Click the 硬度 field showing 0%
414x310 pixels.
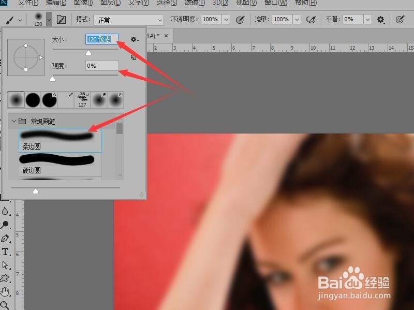(102, 66)
